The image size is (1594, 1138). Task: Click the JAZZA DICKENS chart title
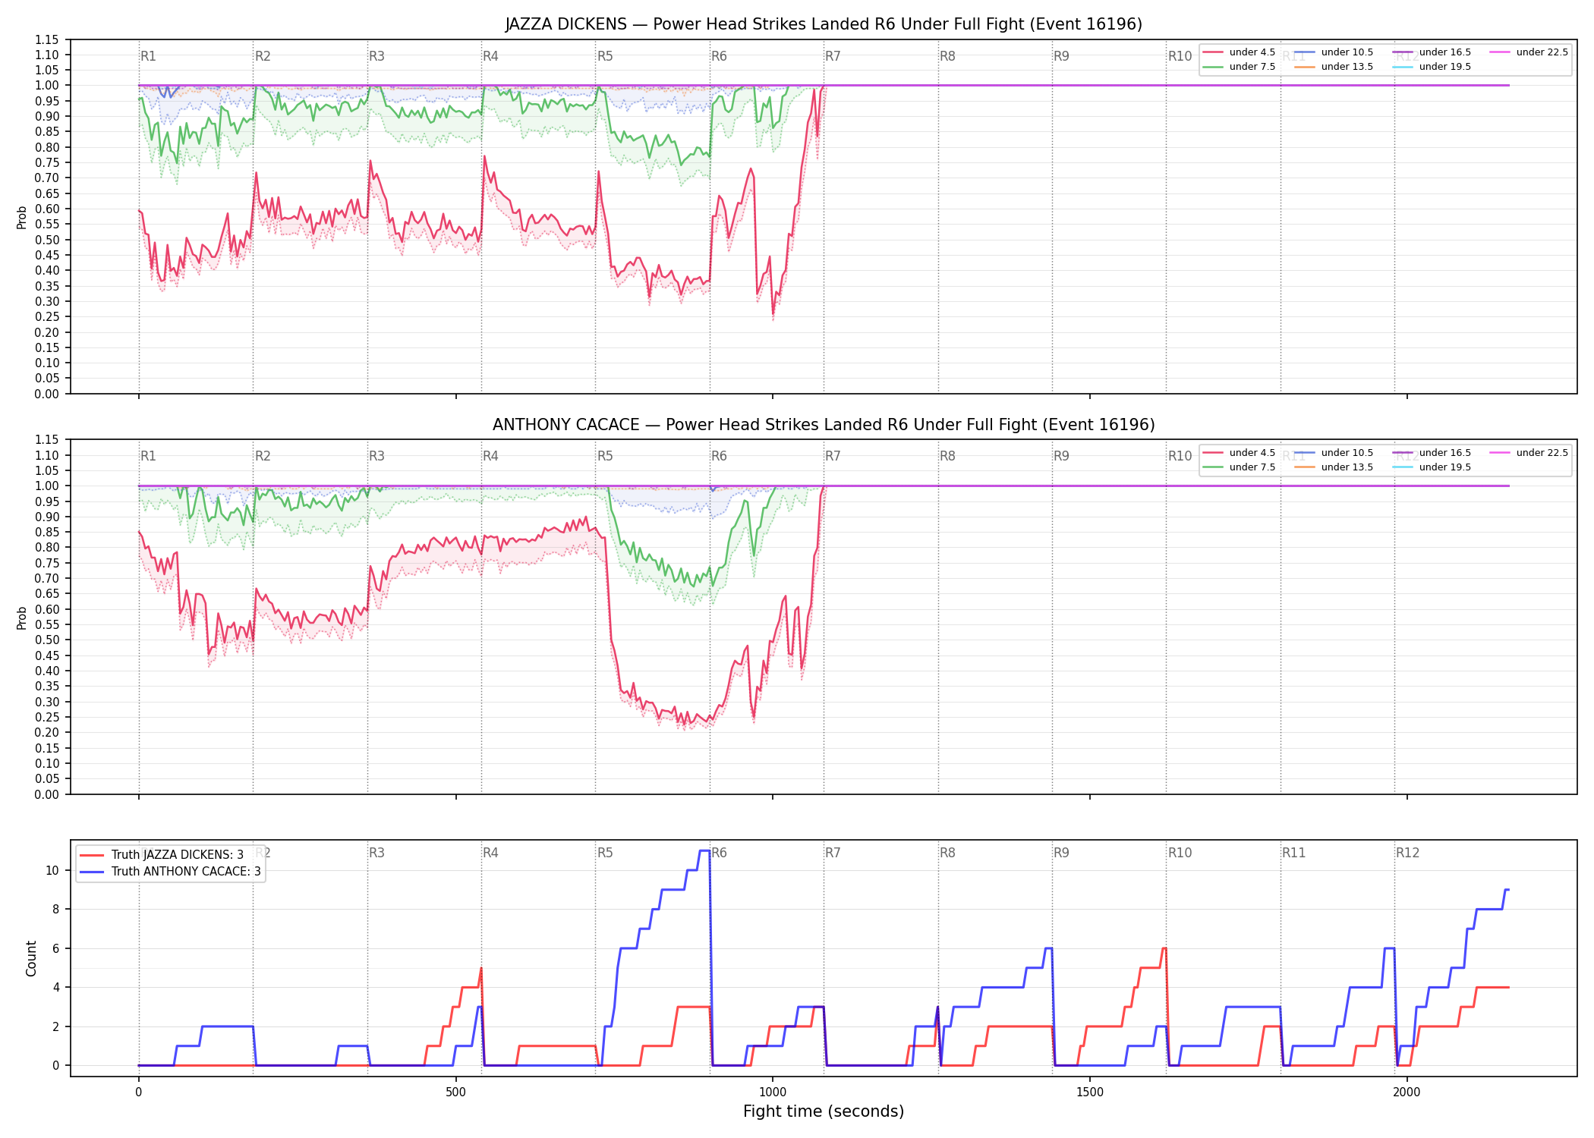[824, 24]
